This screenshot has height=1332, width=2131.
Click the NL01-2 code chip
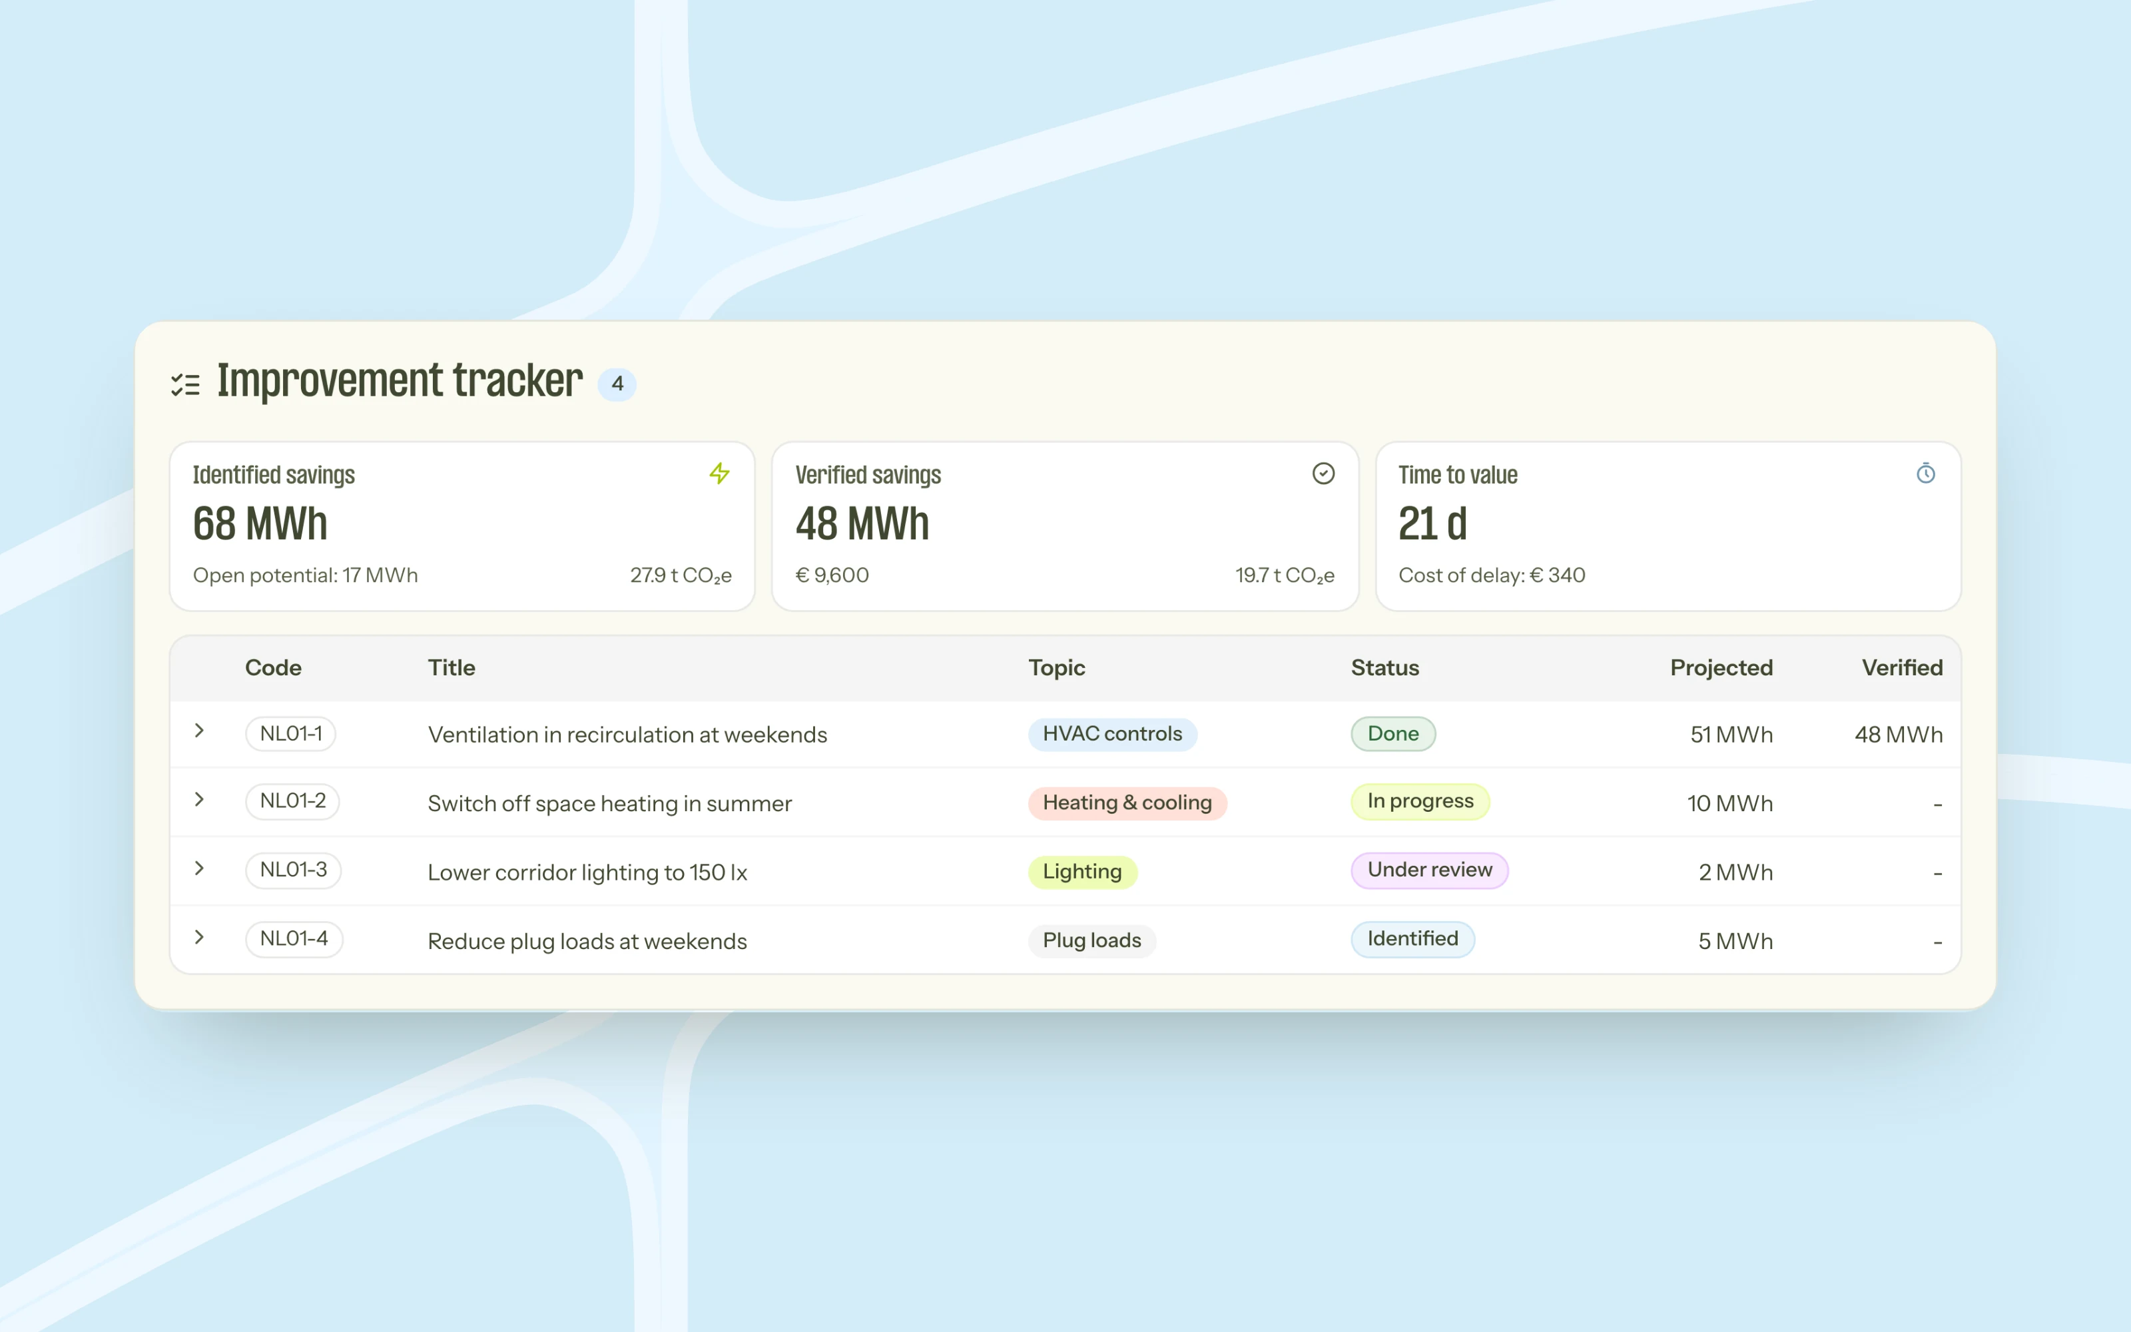(292, 802)
